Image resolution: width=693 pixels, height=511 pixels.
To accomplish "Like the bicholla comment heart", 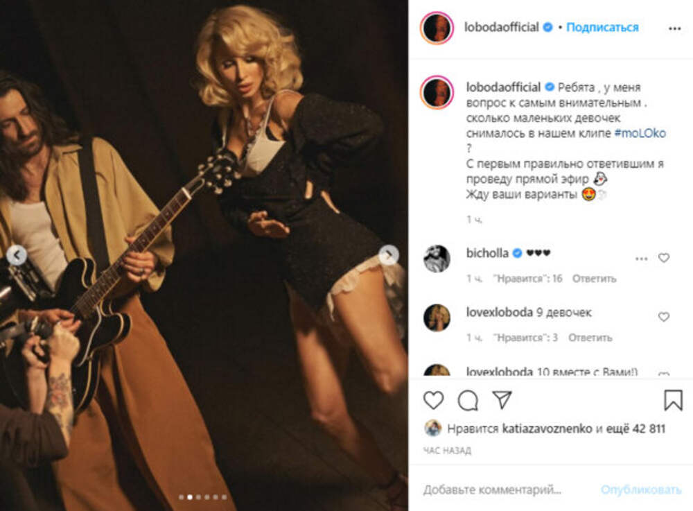I will 664,258.
